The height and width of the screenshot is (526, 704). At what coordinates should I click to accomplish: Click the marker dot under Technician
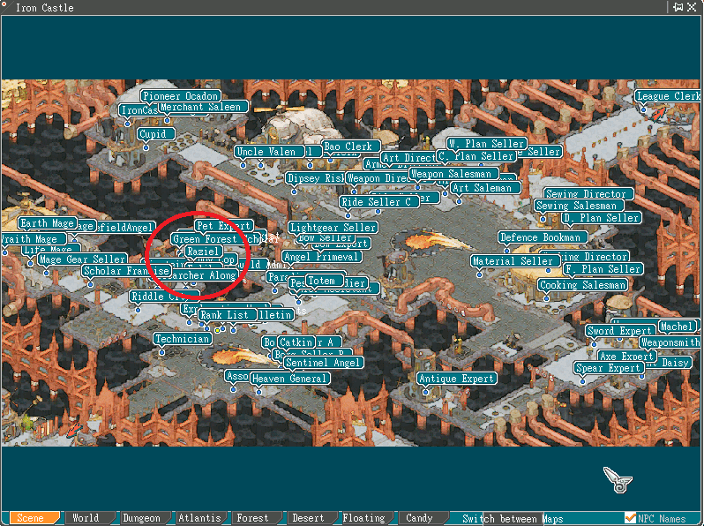click(x=161, y=353)
